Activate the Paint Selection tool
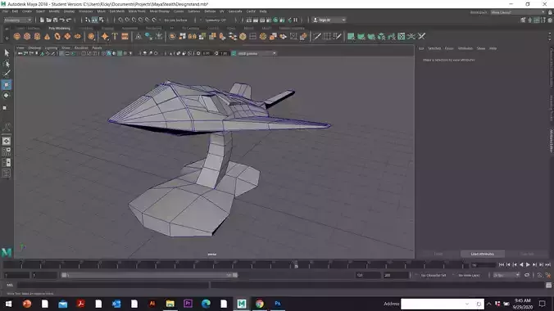This screenshot has height=311, width=554. point(7,74)
